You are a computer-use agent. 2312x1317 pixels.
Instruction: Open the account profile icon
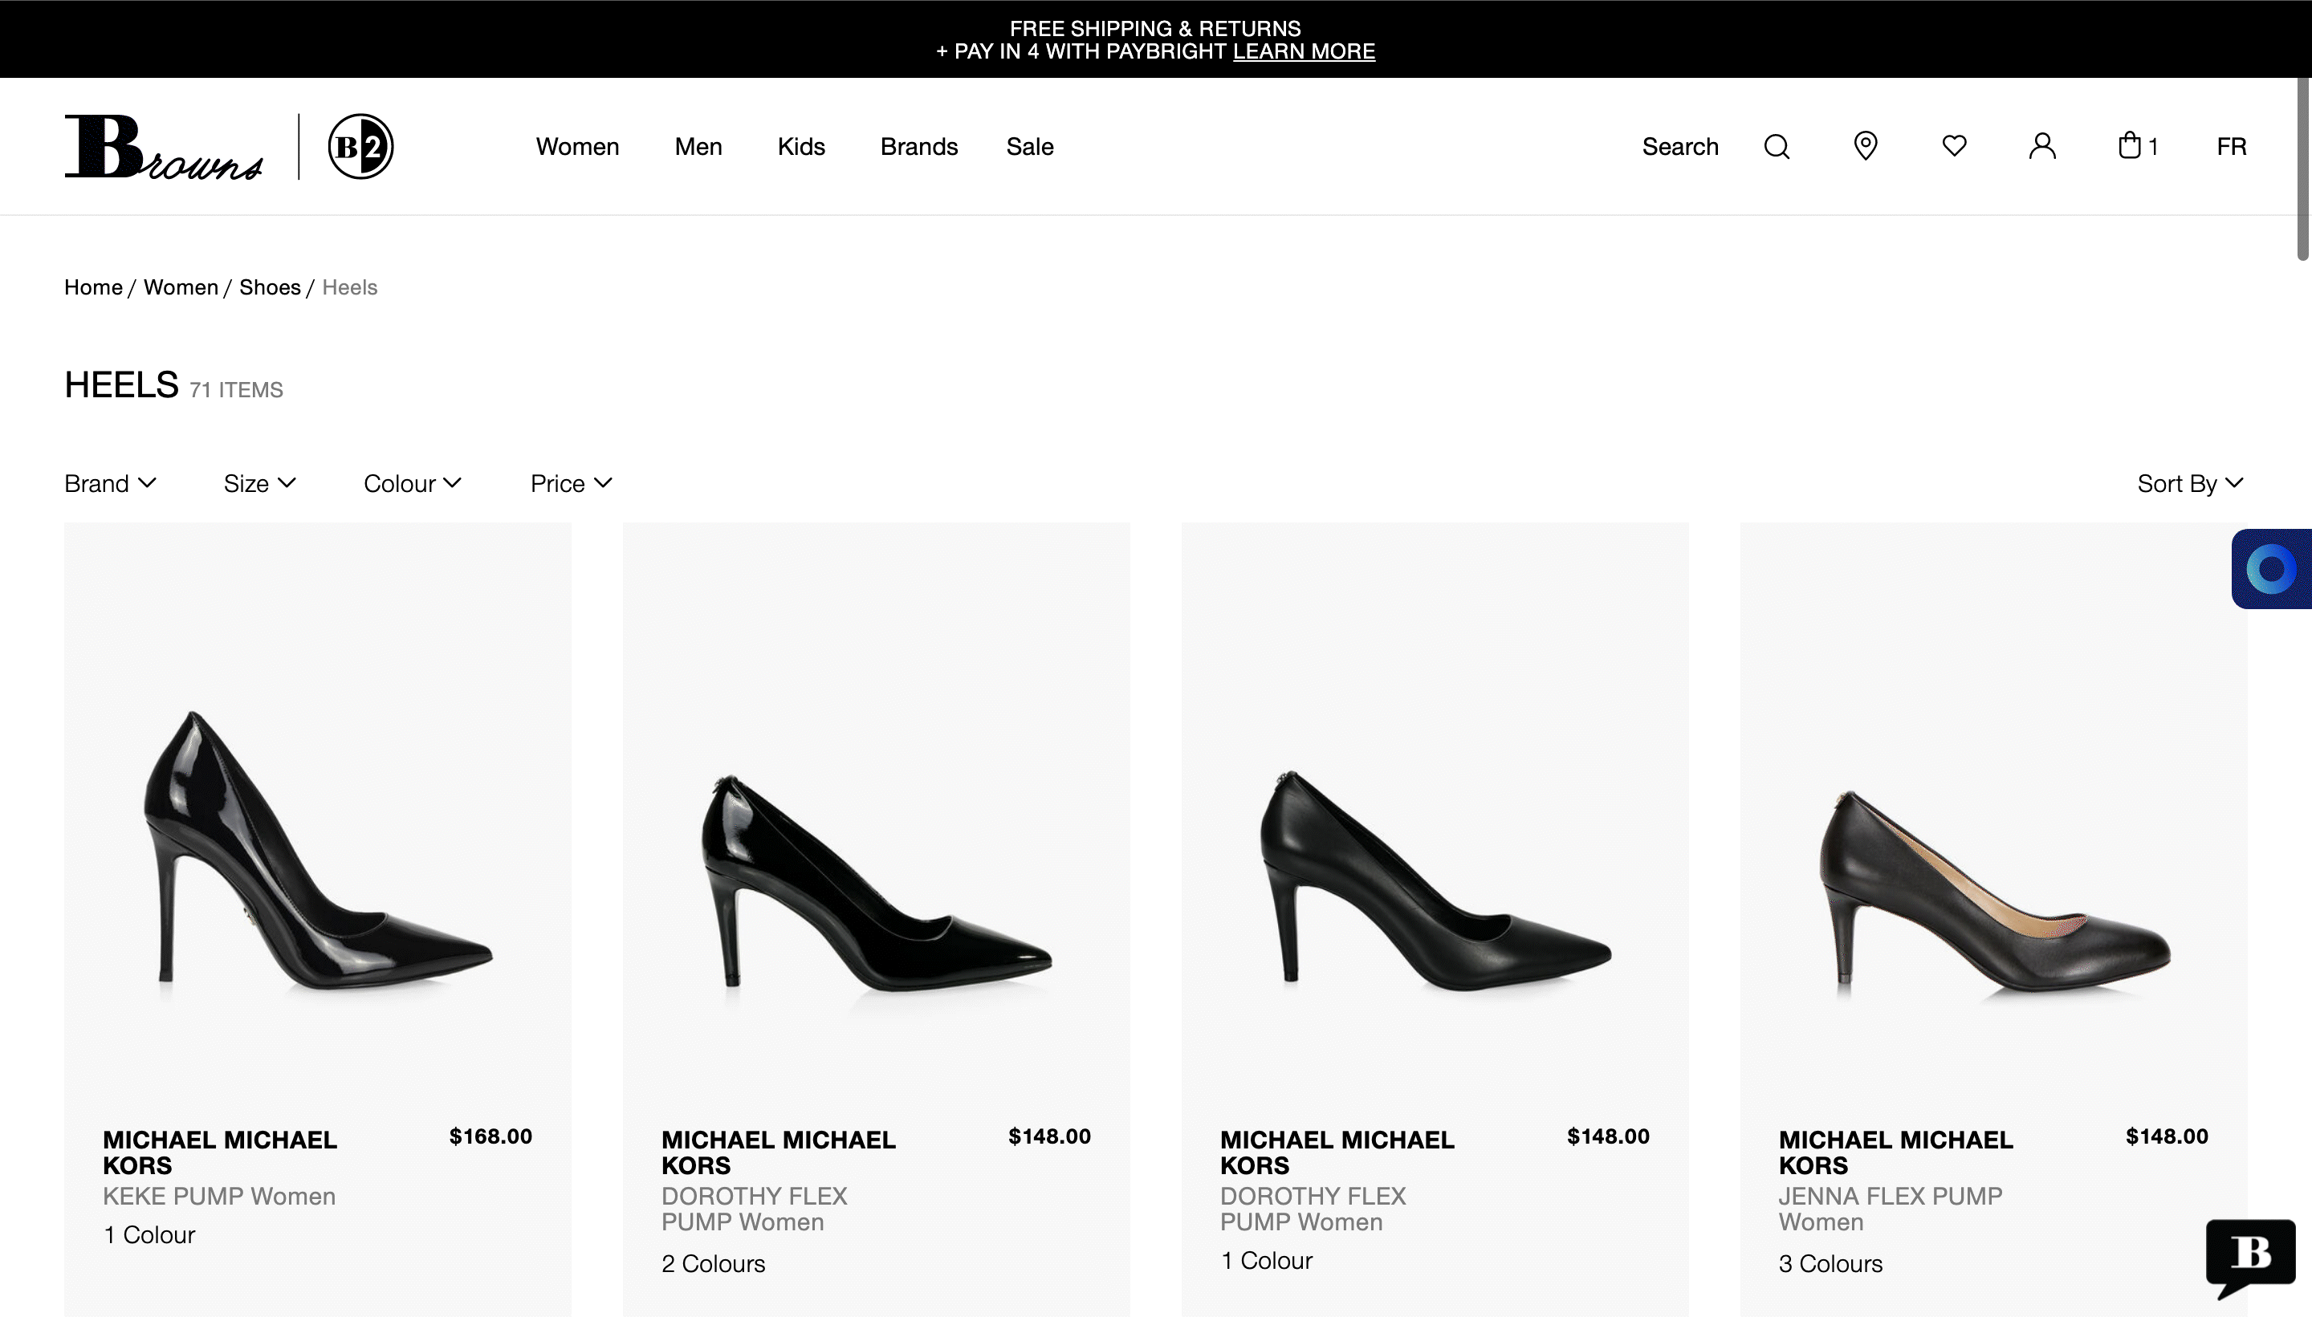coord(2042,145)
